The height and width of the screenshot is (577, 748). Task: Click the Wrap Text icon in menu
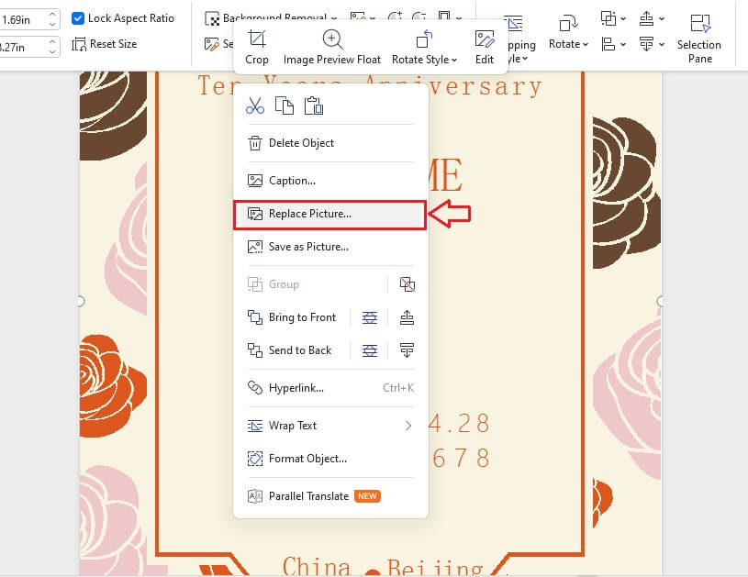coord(255,426)
